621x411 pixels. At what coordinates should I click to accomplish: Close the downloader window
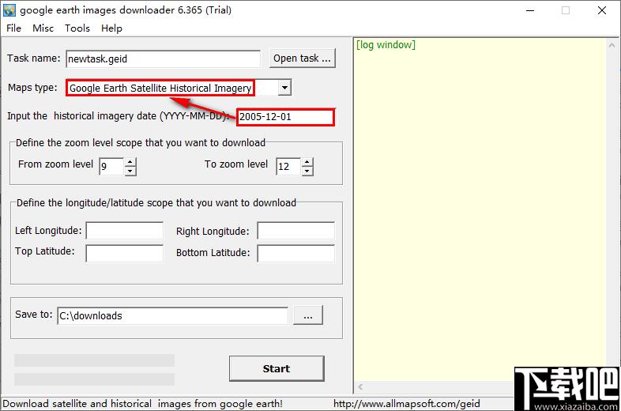click(601, 10)
